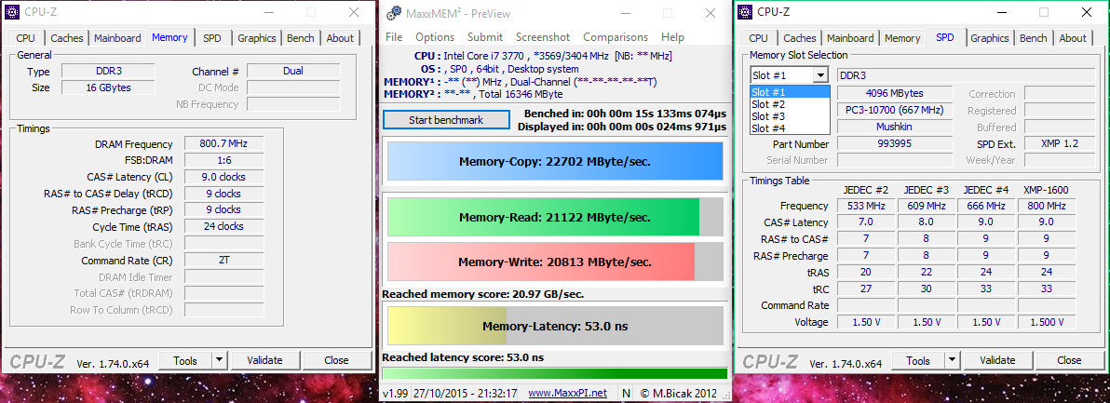Screen dimensions: 1110x403
Task: Expand the Slot #1 combo box
Action: coord(820,75)
